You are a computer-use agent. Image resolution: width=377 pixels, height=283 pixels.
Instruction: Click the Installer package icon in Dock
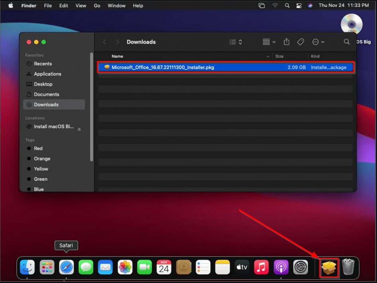[329, 267]
